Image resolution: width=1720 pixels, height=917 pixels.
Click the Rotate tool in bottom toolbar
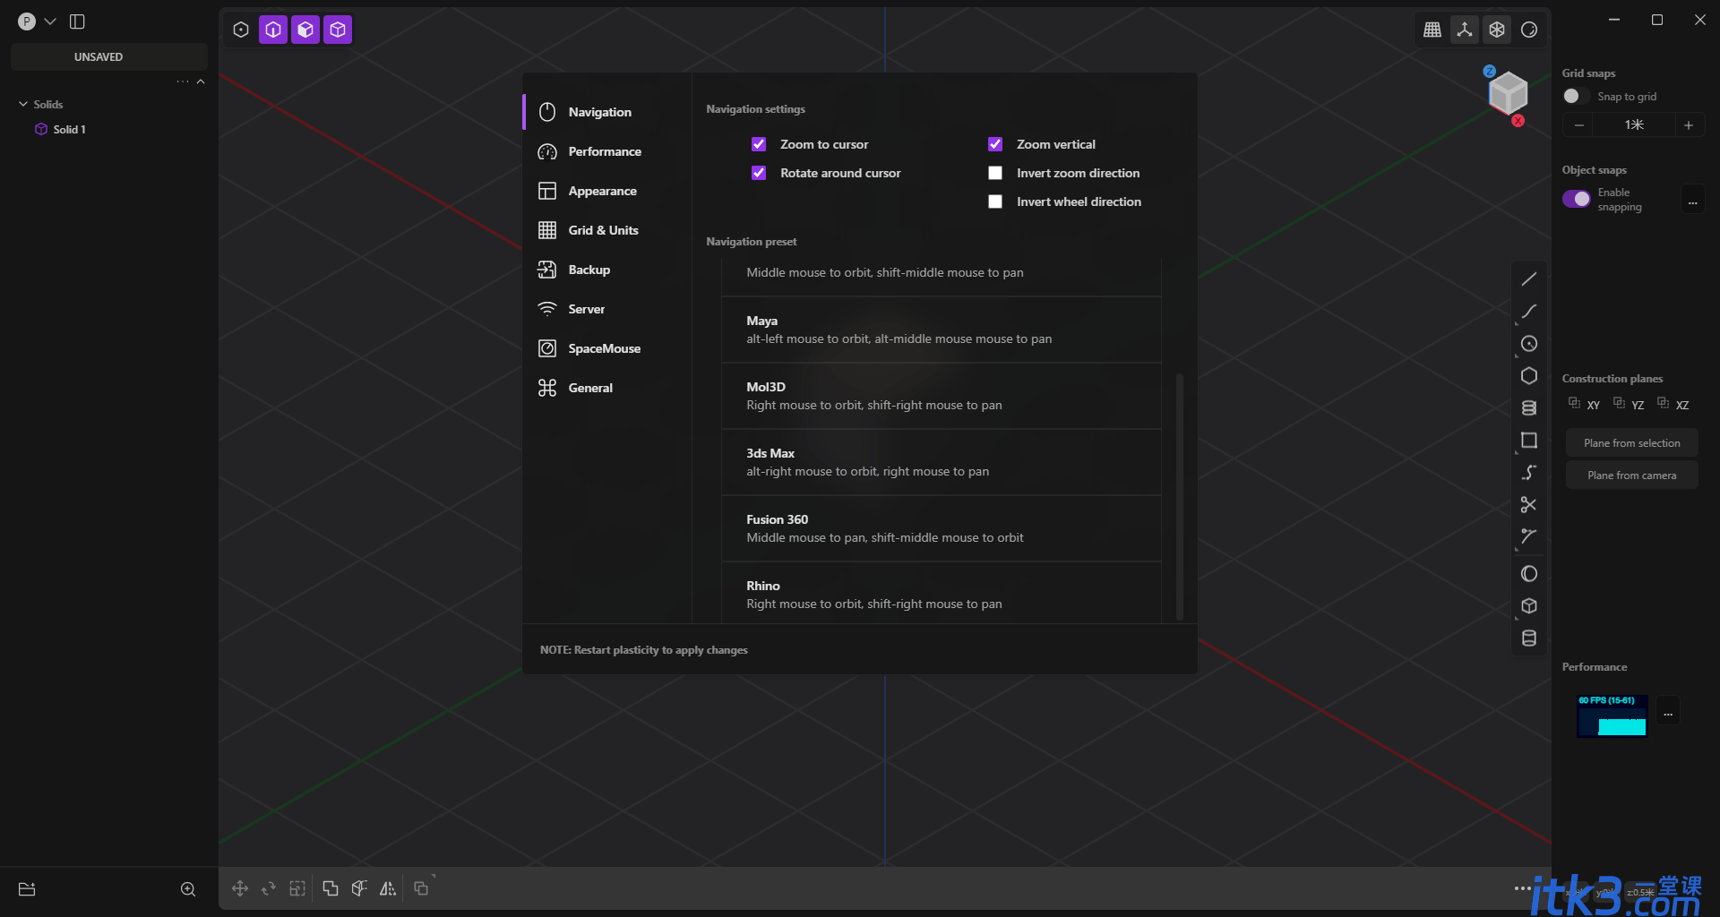268,888
